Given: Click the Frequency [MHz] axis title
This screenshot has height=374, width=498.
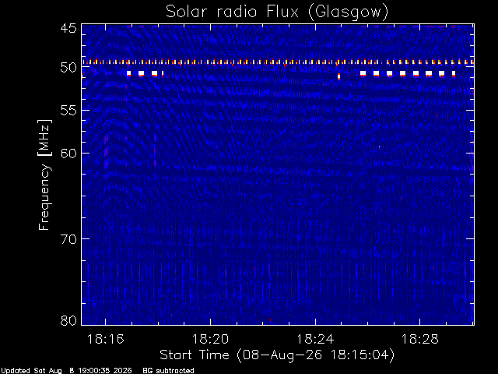Looking at the screenshot, I should pyautogui.click(x=44, y=175).
